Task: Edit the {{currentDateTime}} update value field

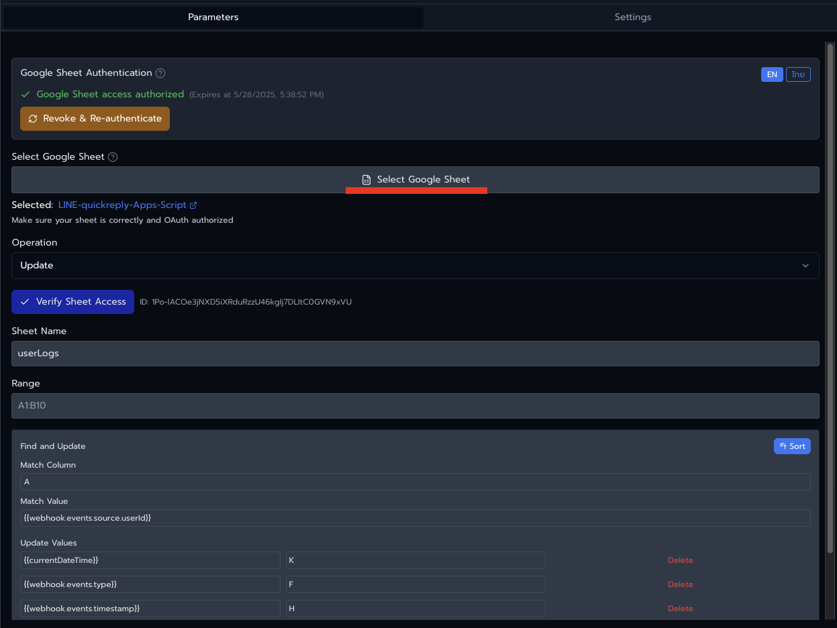Action: (150, 560)
